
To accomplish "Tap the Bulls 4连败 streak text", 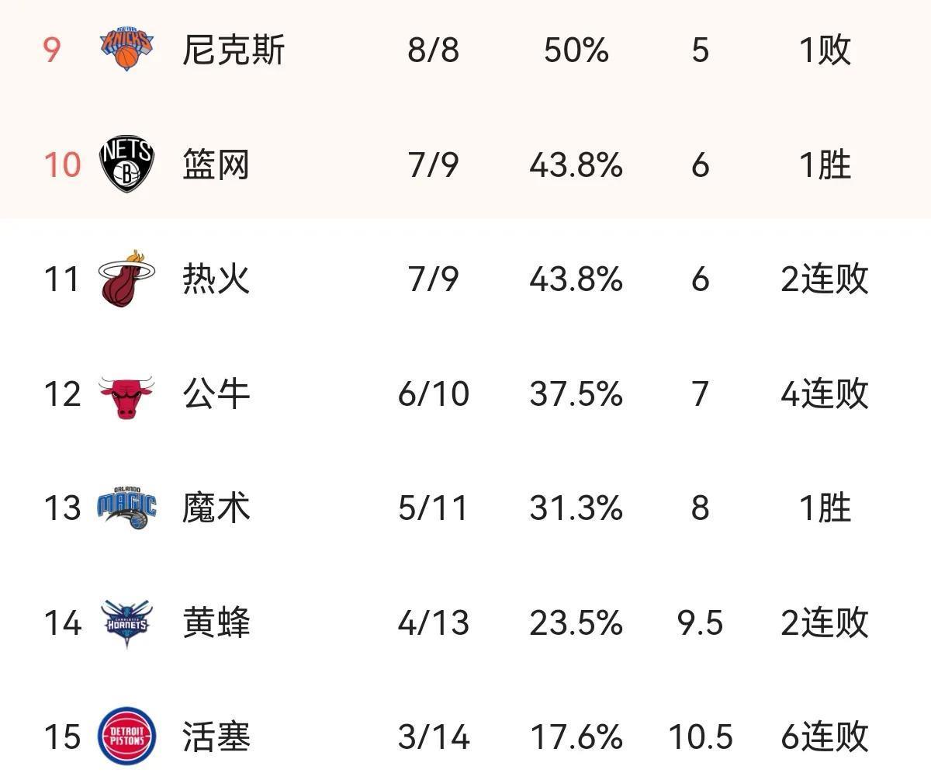I will pyautogui.click(x=824, y=394).
